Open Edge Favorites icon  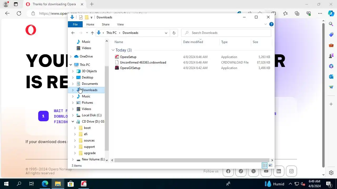click(285, 13)
